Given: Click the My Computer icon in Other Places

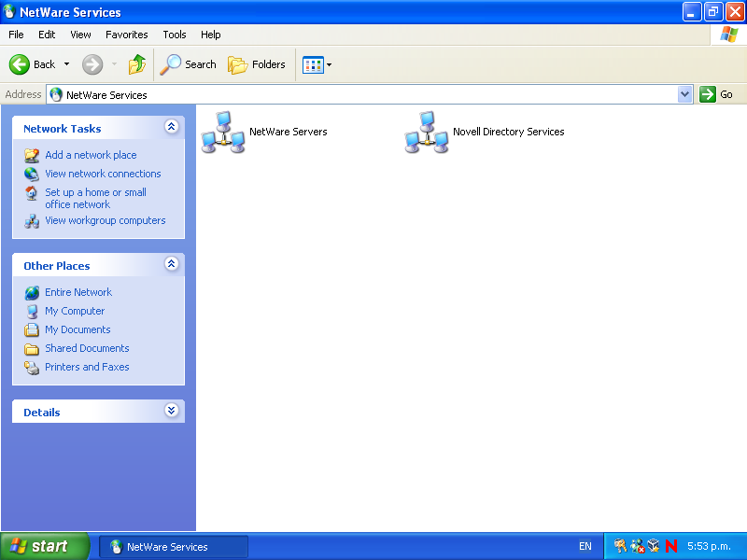Looking at the screenshot, I should click(x=32, y=311).
